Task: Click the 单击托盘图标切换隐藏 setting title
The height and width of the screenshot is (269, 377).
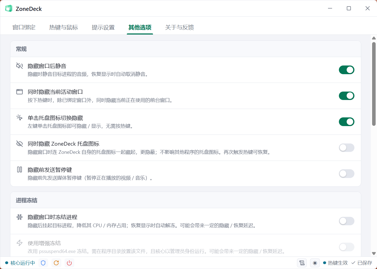Action: tap(55, 118)
